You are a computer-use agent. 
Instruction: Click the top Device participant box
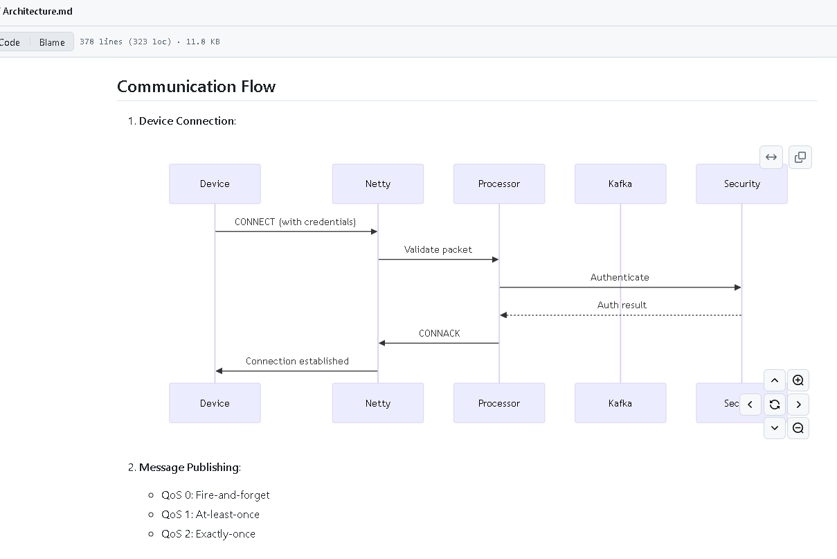(x=215, y=184)
